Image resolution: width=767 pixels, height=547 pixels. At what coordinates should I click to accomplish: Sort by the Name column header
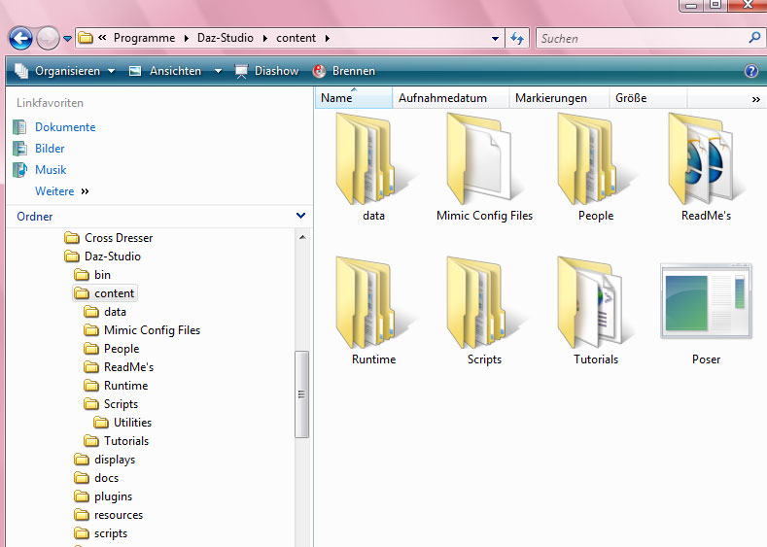click(354, 98)
